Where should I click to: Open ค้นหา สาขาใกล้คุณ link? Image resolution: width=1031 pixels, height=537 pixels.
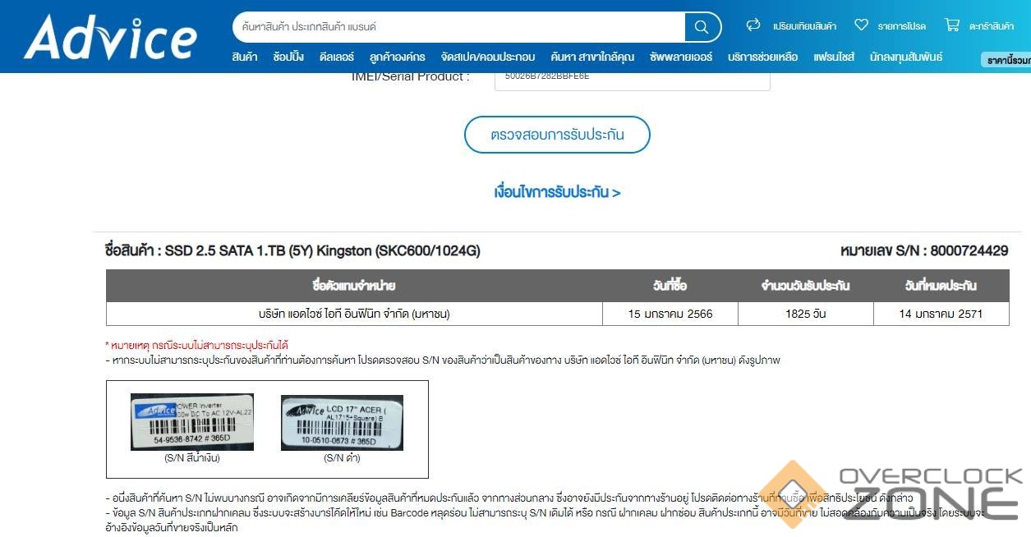(x=592, y=57)
